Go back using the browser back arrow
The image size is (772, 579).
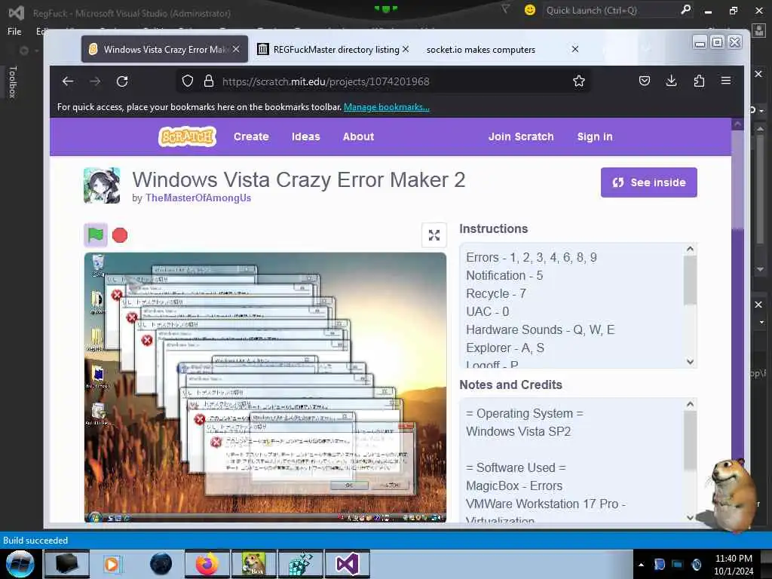click(x=68, y=81)
